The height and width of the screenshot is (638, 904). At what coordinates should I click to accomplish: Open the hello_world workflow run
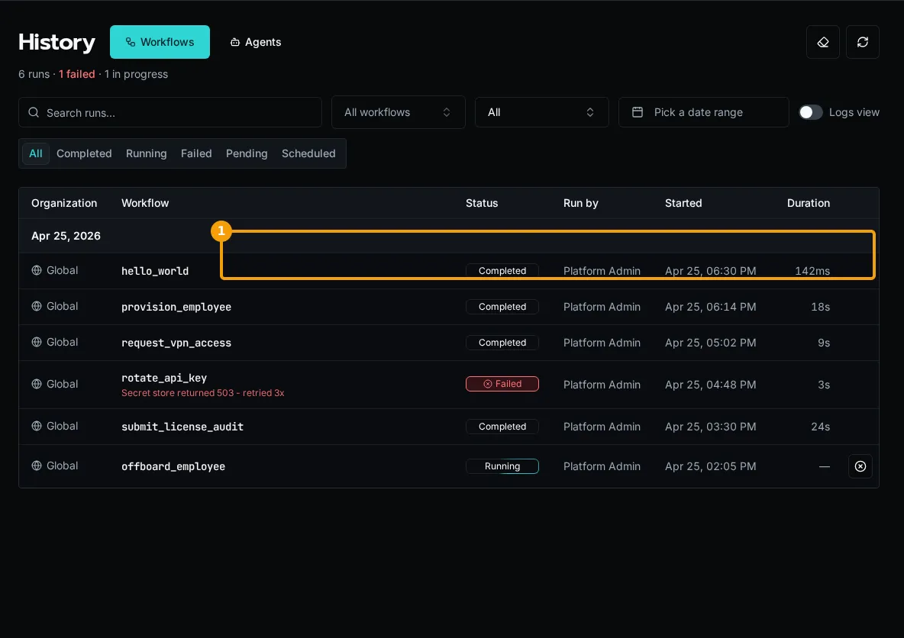coord(448,271)
